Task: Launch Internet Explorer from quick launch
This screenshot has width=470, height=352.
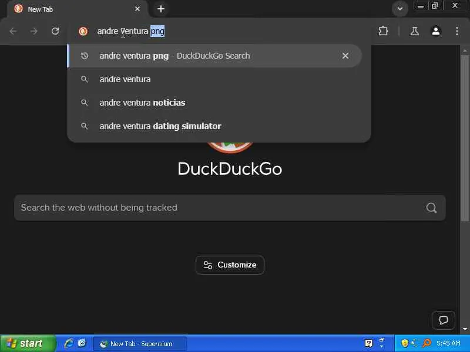Action: click(69, 343)
